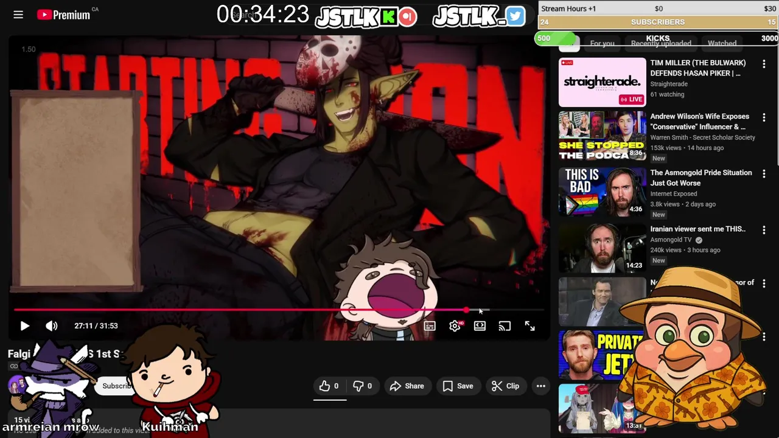Click the red recording circle icon in overlay
Viewport: 779px width, 438px height.
(408, 17)
